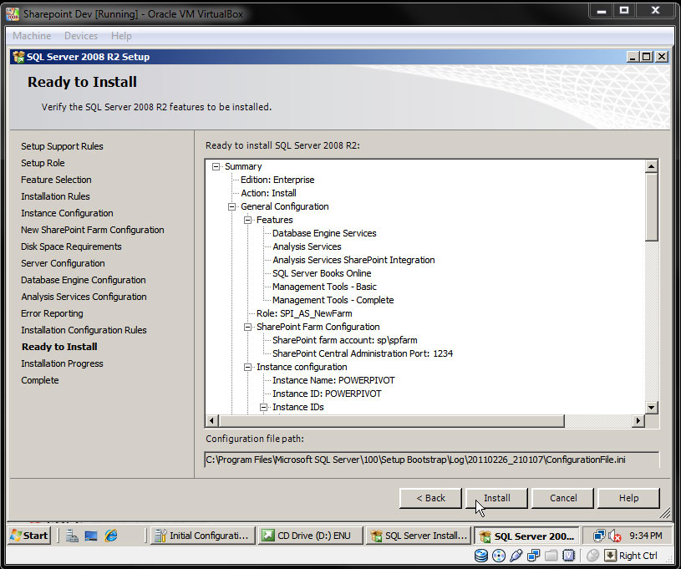
Task: Select Analysis Services SharePoint Integration item
Action: [353, 260]
